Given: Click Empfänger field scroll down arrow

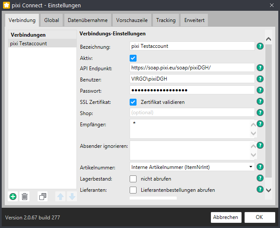Looking at the screenshot, I should (x=253, y=133).
